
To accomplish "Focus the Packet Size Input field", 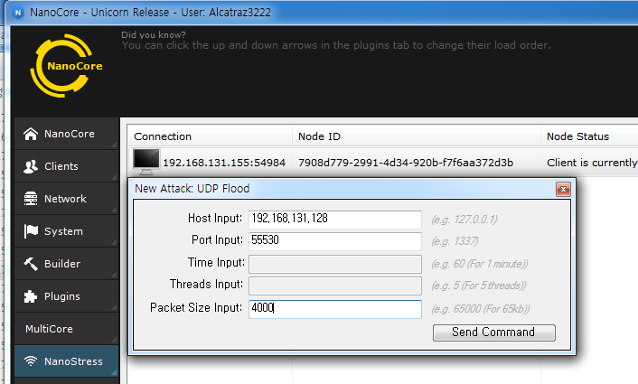I will click(335, 309).
